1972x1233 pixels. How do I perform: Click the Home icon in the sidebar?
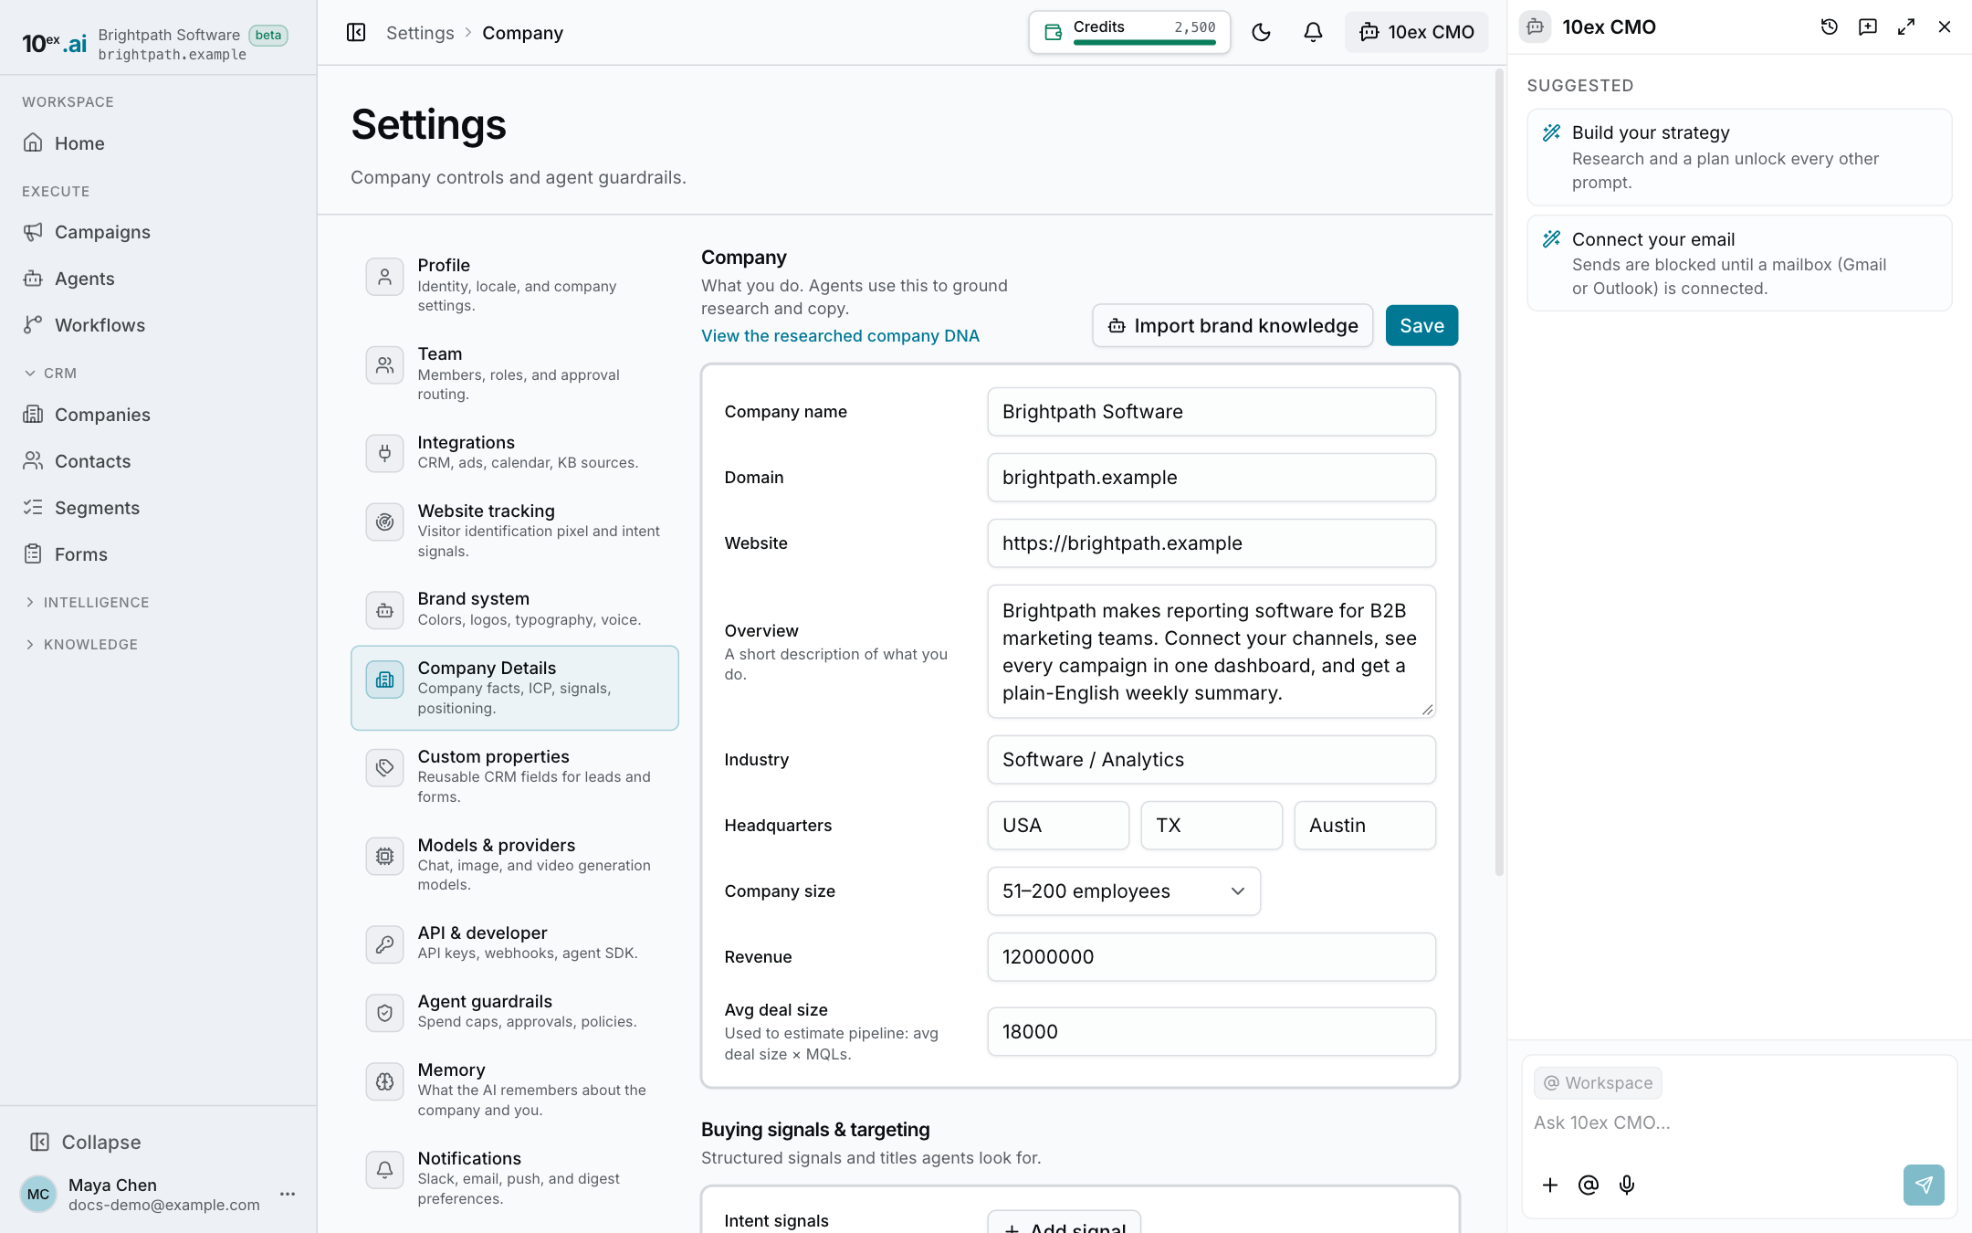(33, 142)
